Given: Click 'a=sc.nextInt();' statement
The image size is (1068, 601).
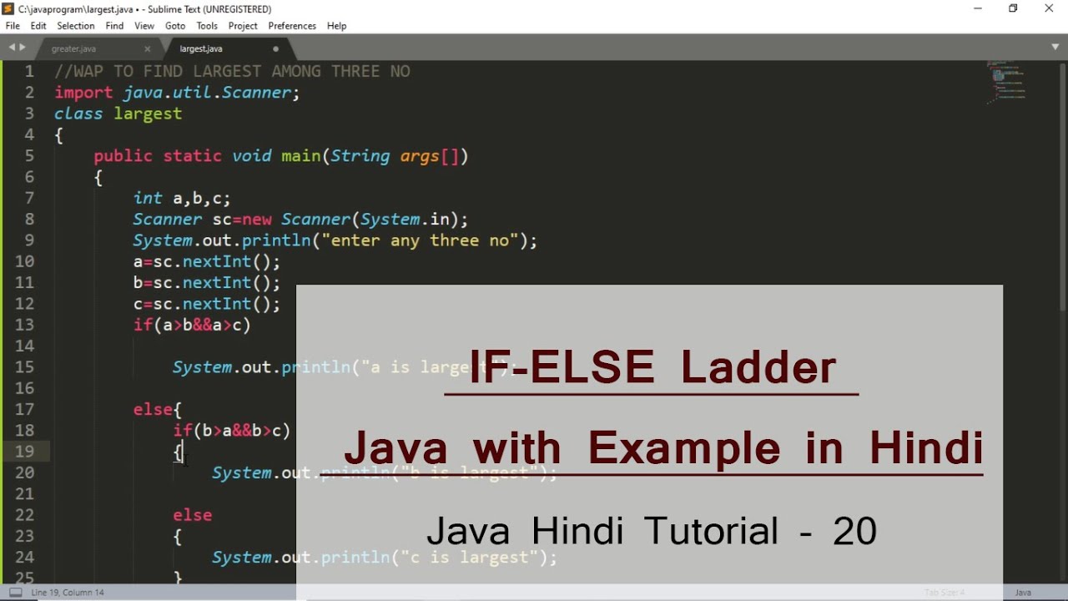Looking at the screenshot, I should (x=207, y=262).
